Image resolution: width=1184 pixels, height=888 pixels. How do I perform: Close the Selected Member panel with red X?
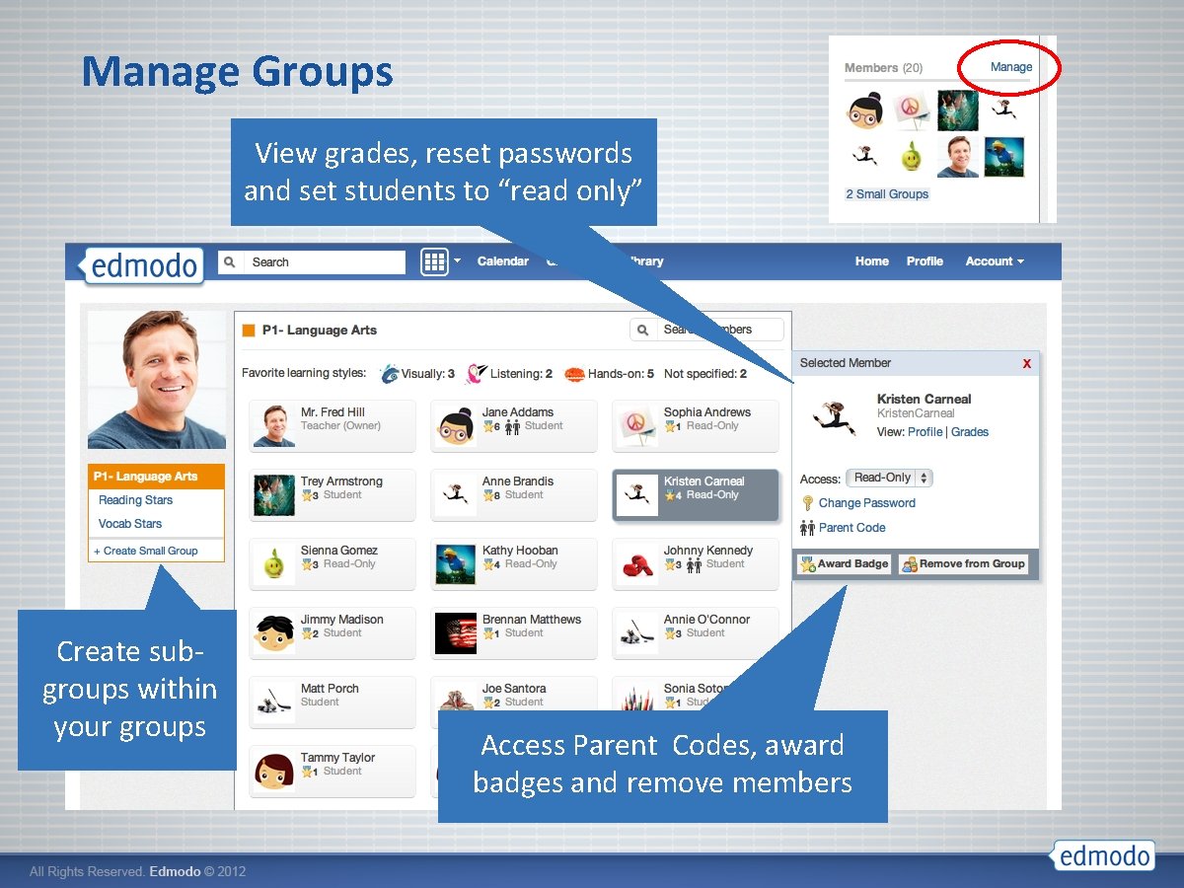point(1026,364)
